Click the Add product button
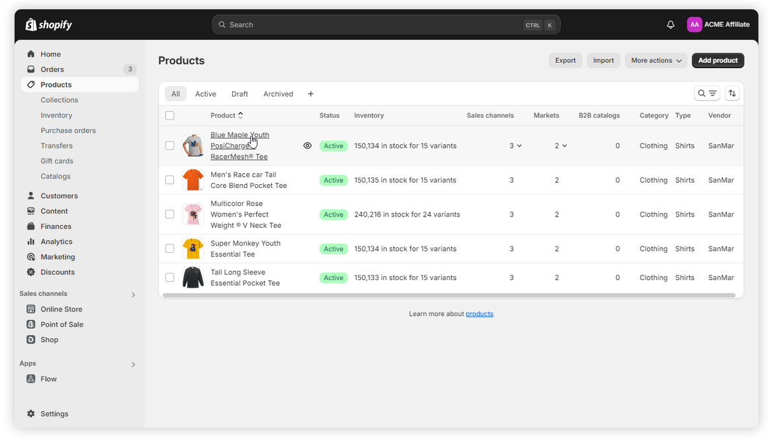The height and width of the screenshot is (441, 769). tap(717, 60)
